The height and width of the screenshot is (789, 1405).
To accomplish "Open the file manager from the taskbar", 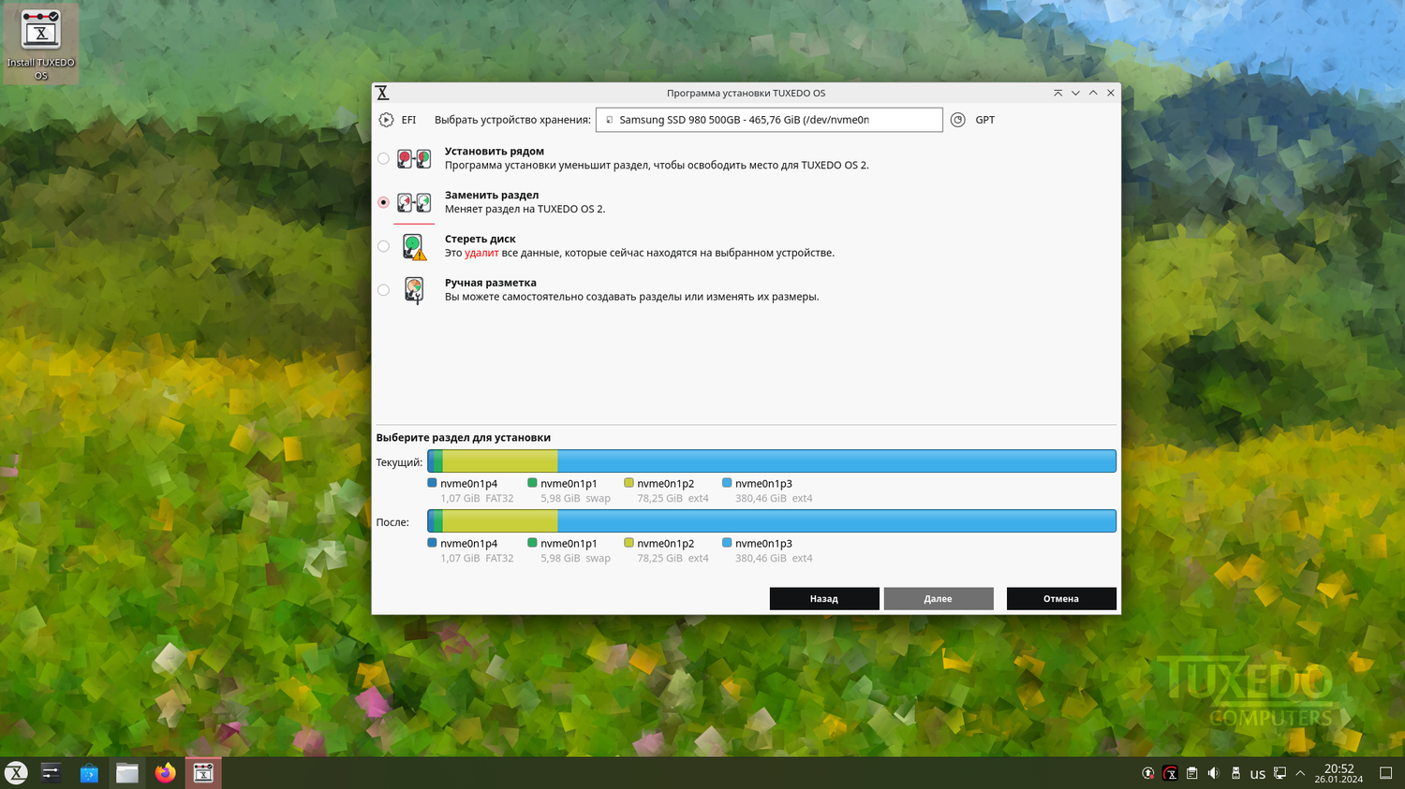I will [127, 773].
